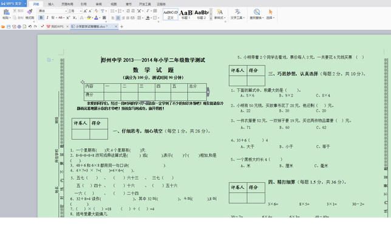Screen dimensions: 391x226
Task: Click the decrease font size icon
Action: click(90, 11)
